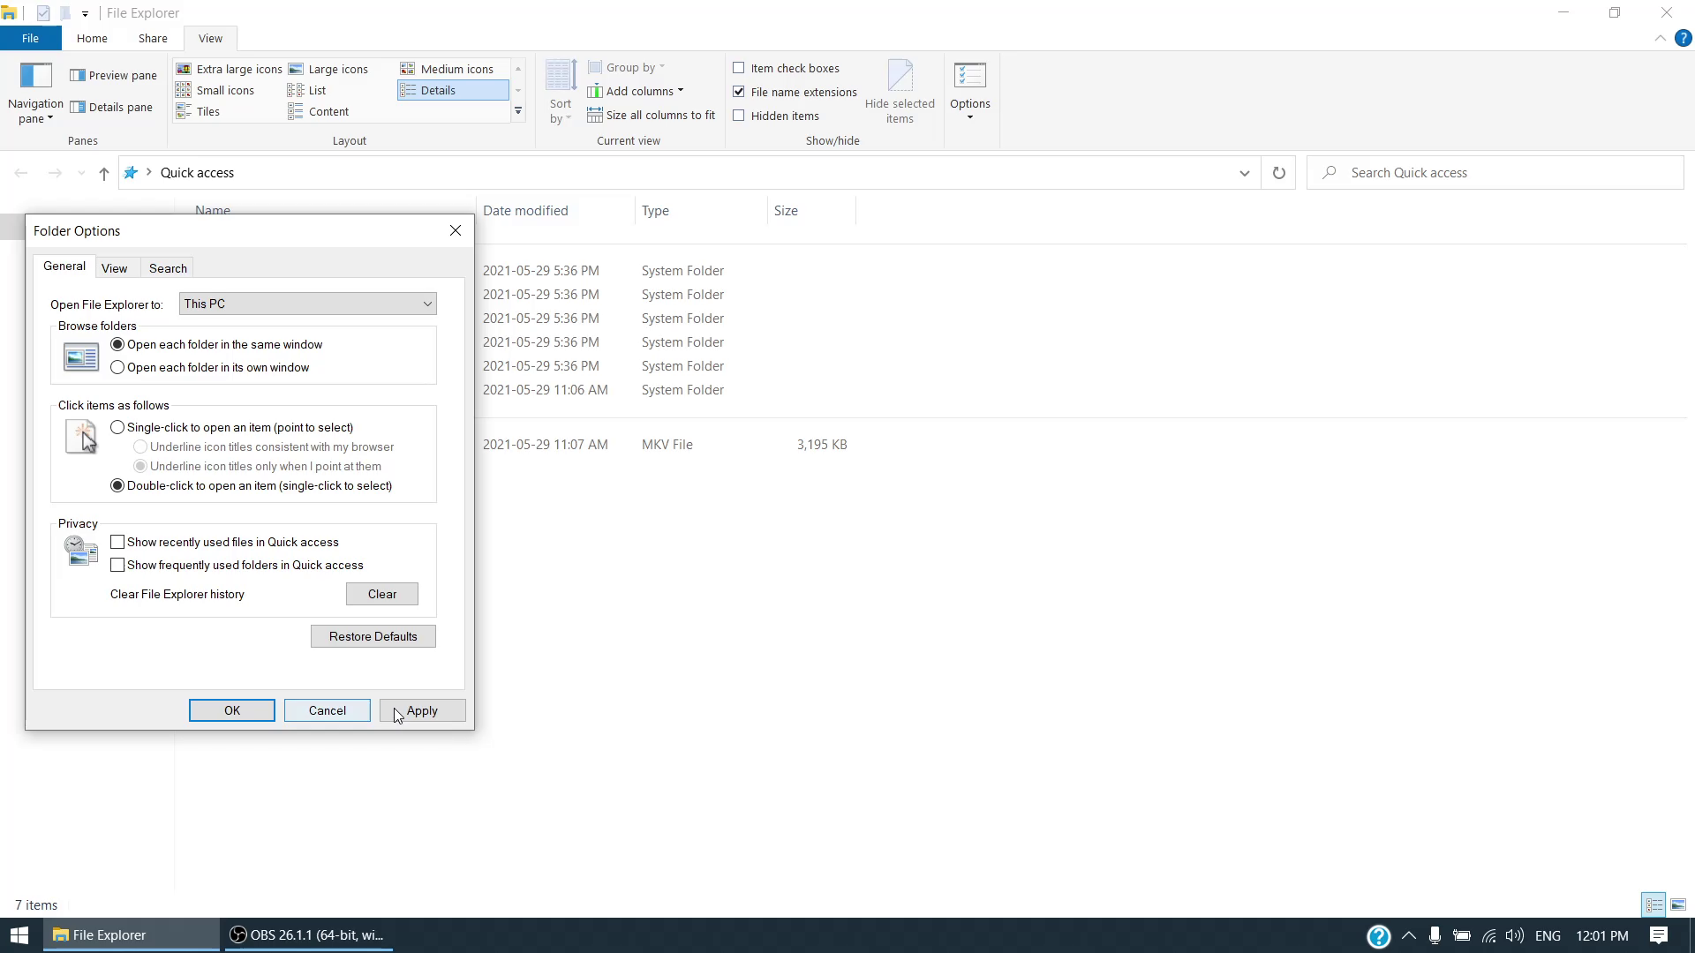Open the 'Open File Explorer to' dropdown
Image resolution: width=1695 pixels, height=953 pixels.
(x=307, y=304)
